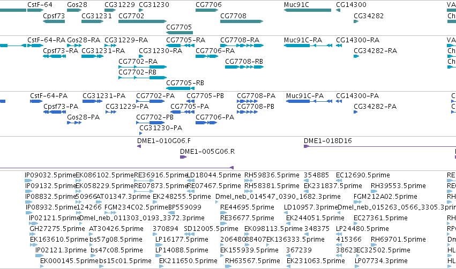Click the CG7705 gene bar
The image size is (456, 269).
[x=180, y=33]
